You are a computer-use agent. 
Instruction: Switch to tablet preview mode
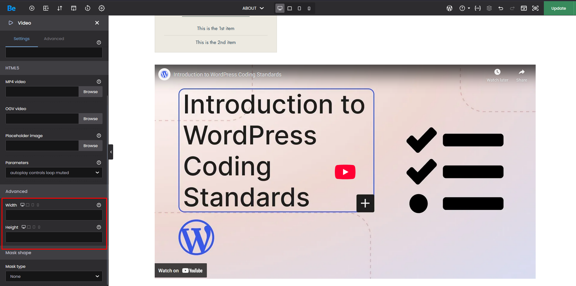tap(299, 8)
